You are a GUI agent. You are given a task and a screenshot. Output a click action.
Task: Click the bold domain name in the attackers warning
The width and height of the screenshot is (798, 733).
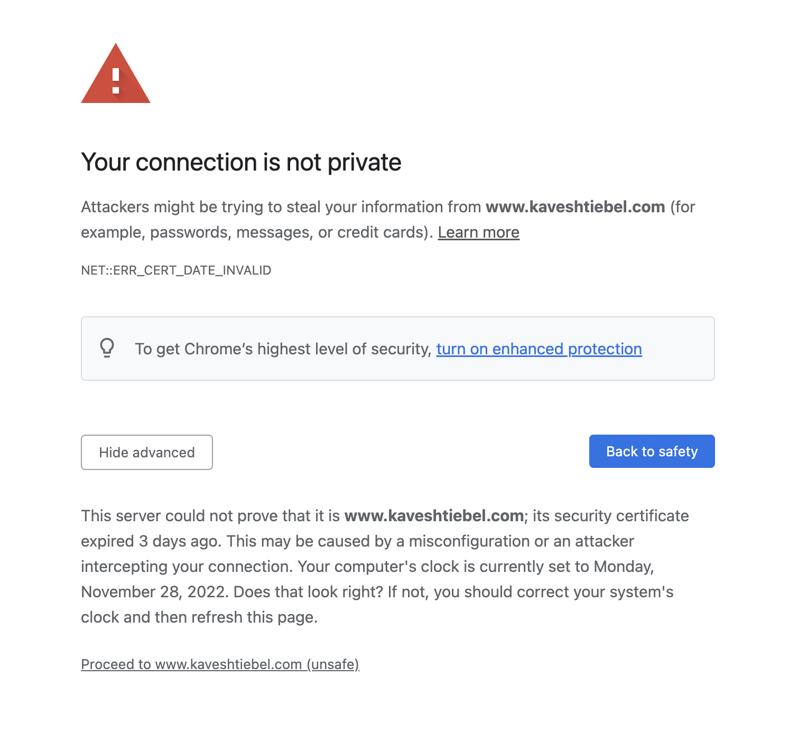575,207
